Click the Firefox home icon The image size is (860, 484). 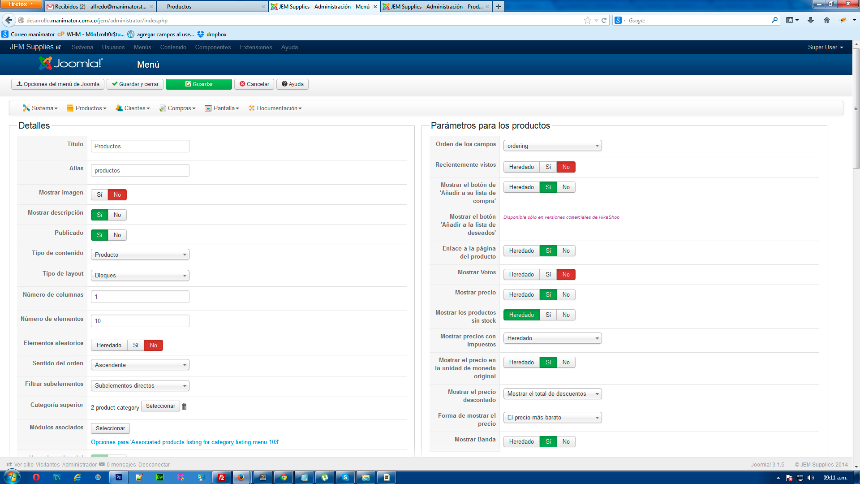pos(827,20)
